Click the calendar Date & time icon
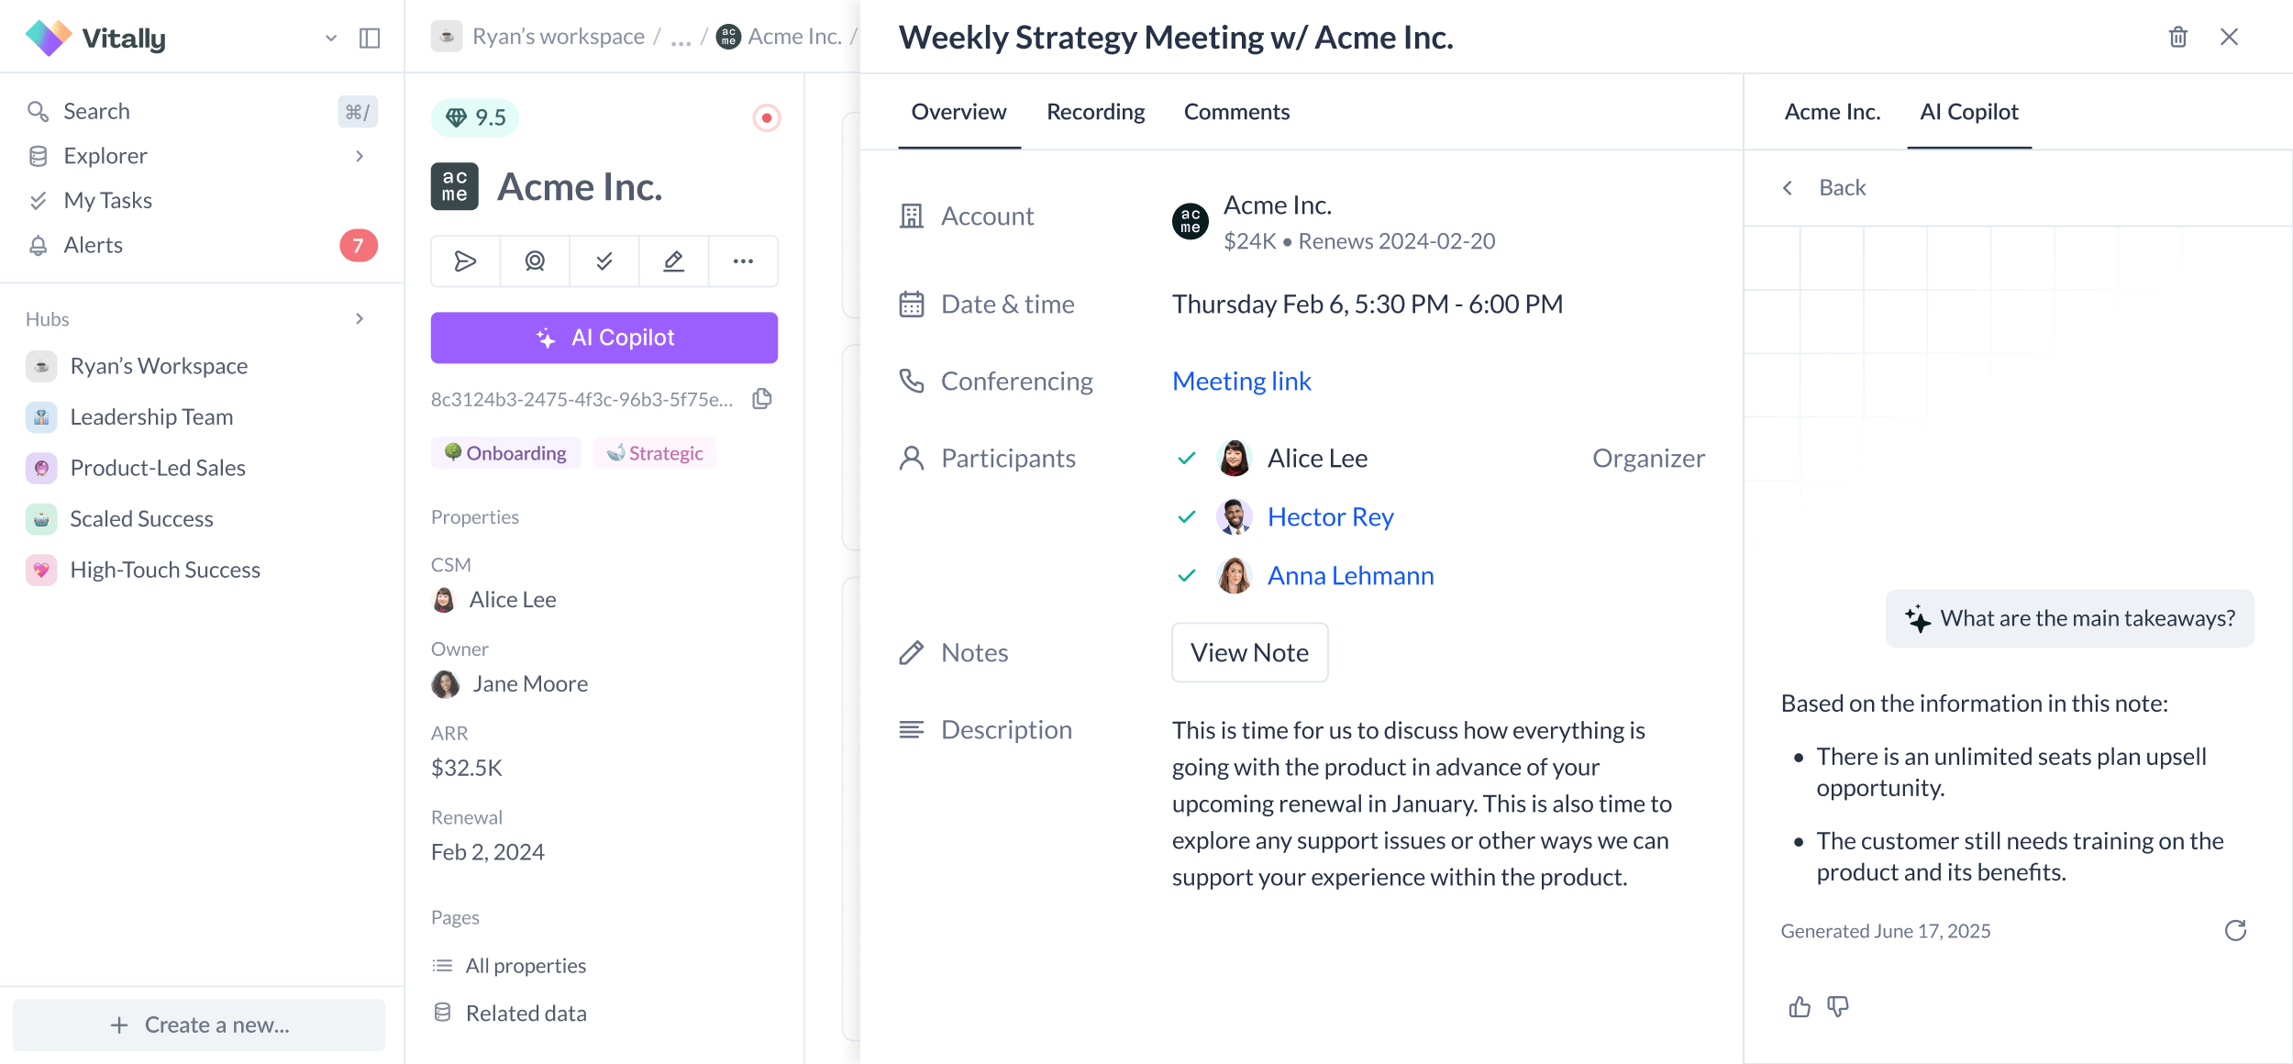The height and width of the screenshot is (1064, 2293). 912,304
